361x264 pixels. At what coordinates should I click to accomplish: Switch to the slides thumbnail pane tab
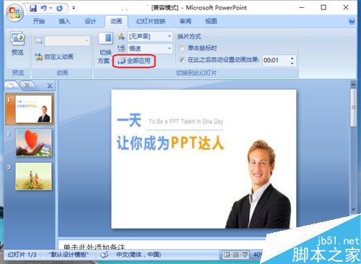tap(11, 85)
